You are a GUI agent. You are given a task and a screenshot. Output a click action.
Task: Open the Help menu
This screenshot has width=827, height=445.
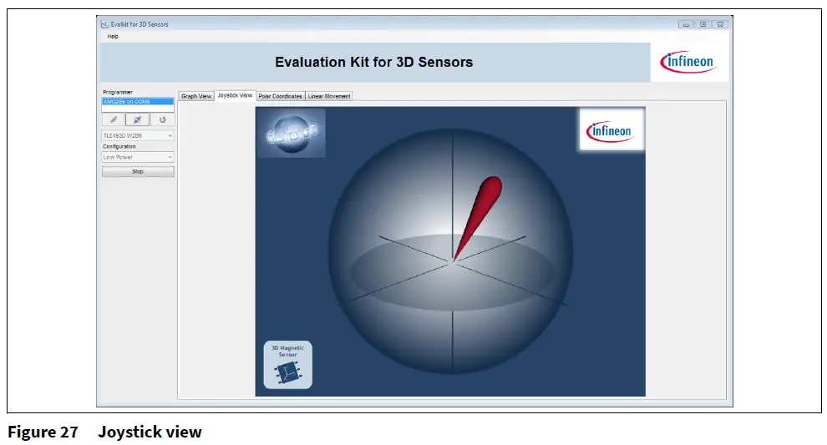click(x=113, y=37)
